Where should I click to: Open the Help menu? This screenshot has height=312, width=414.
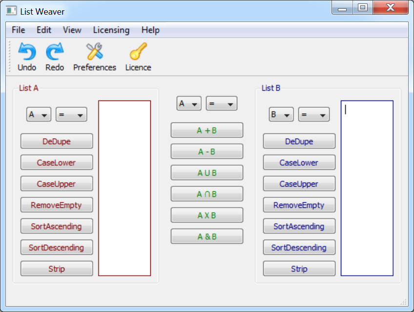(x=150, y=30)
